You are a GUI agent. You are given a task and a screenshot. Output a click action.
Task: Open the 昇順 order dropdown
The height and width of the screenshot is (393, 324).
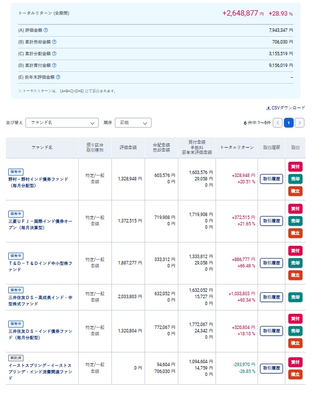(132, 123)
